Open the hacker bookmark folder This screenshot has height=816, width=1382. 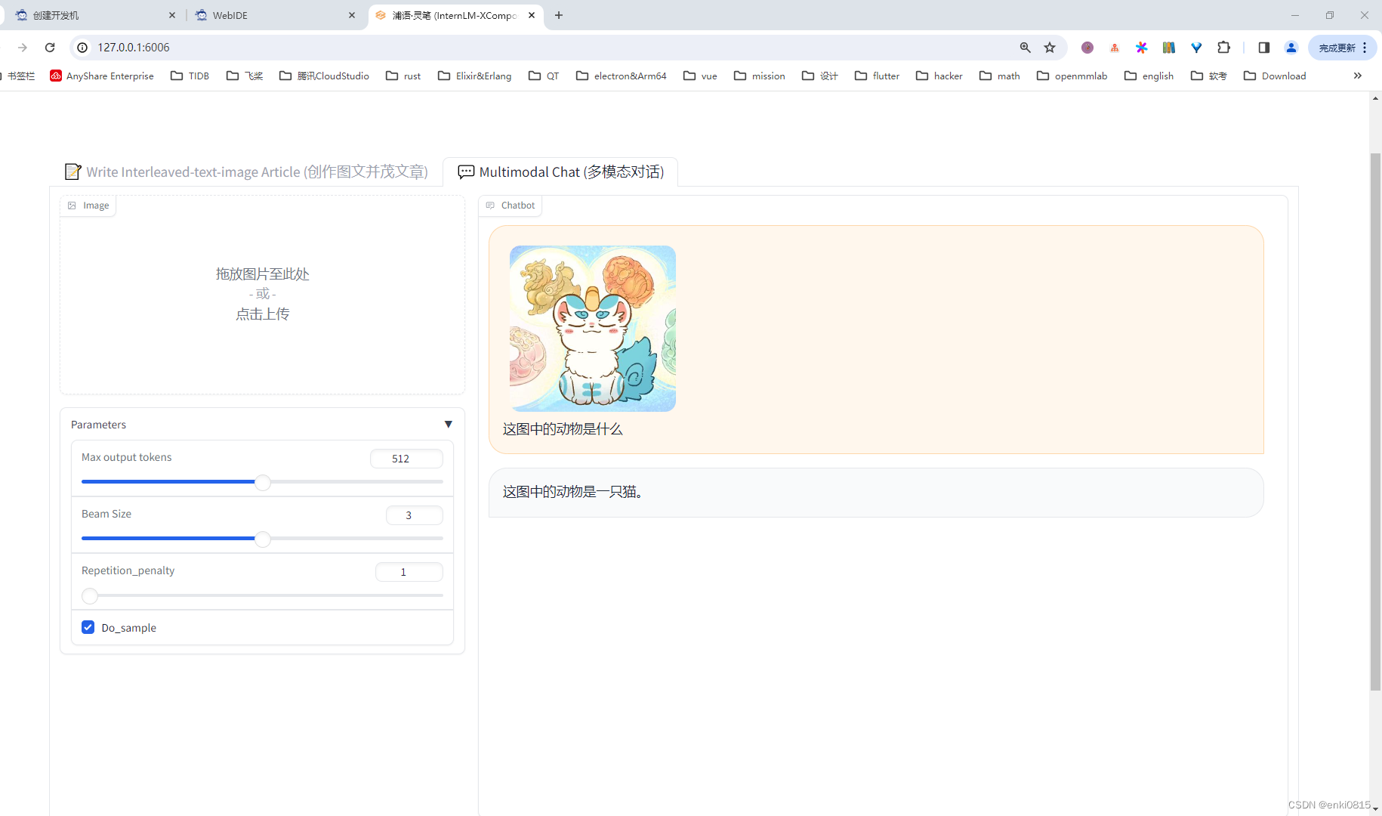coord(939,76)
